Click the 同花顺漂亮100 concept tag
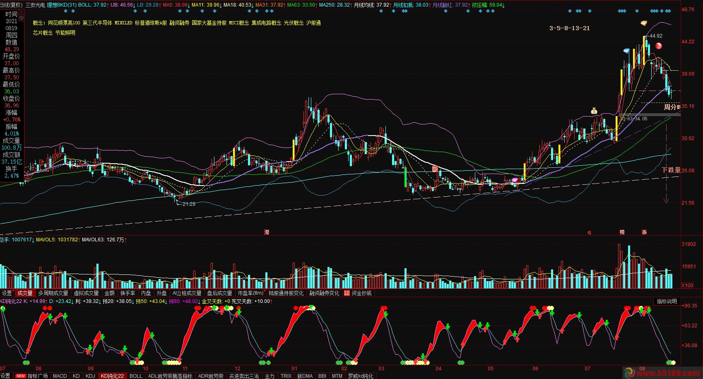This screenshot has width=703, height=379. (64, 23)
